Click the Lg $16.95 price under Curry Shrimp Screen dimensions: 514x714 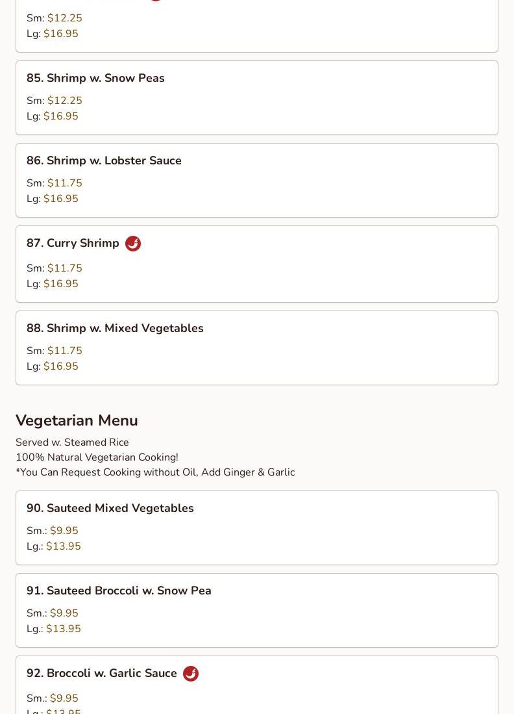click(x=61, y=283)
